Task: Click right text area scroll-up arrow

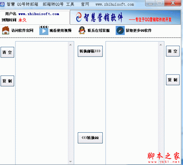Action: point(161,45)
